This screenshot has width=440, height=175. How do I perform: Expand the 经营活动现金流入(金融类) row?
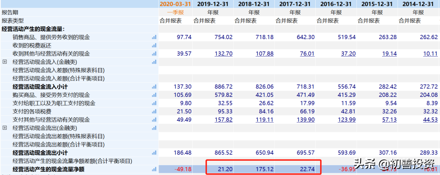click(x=5, y=62)
